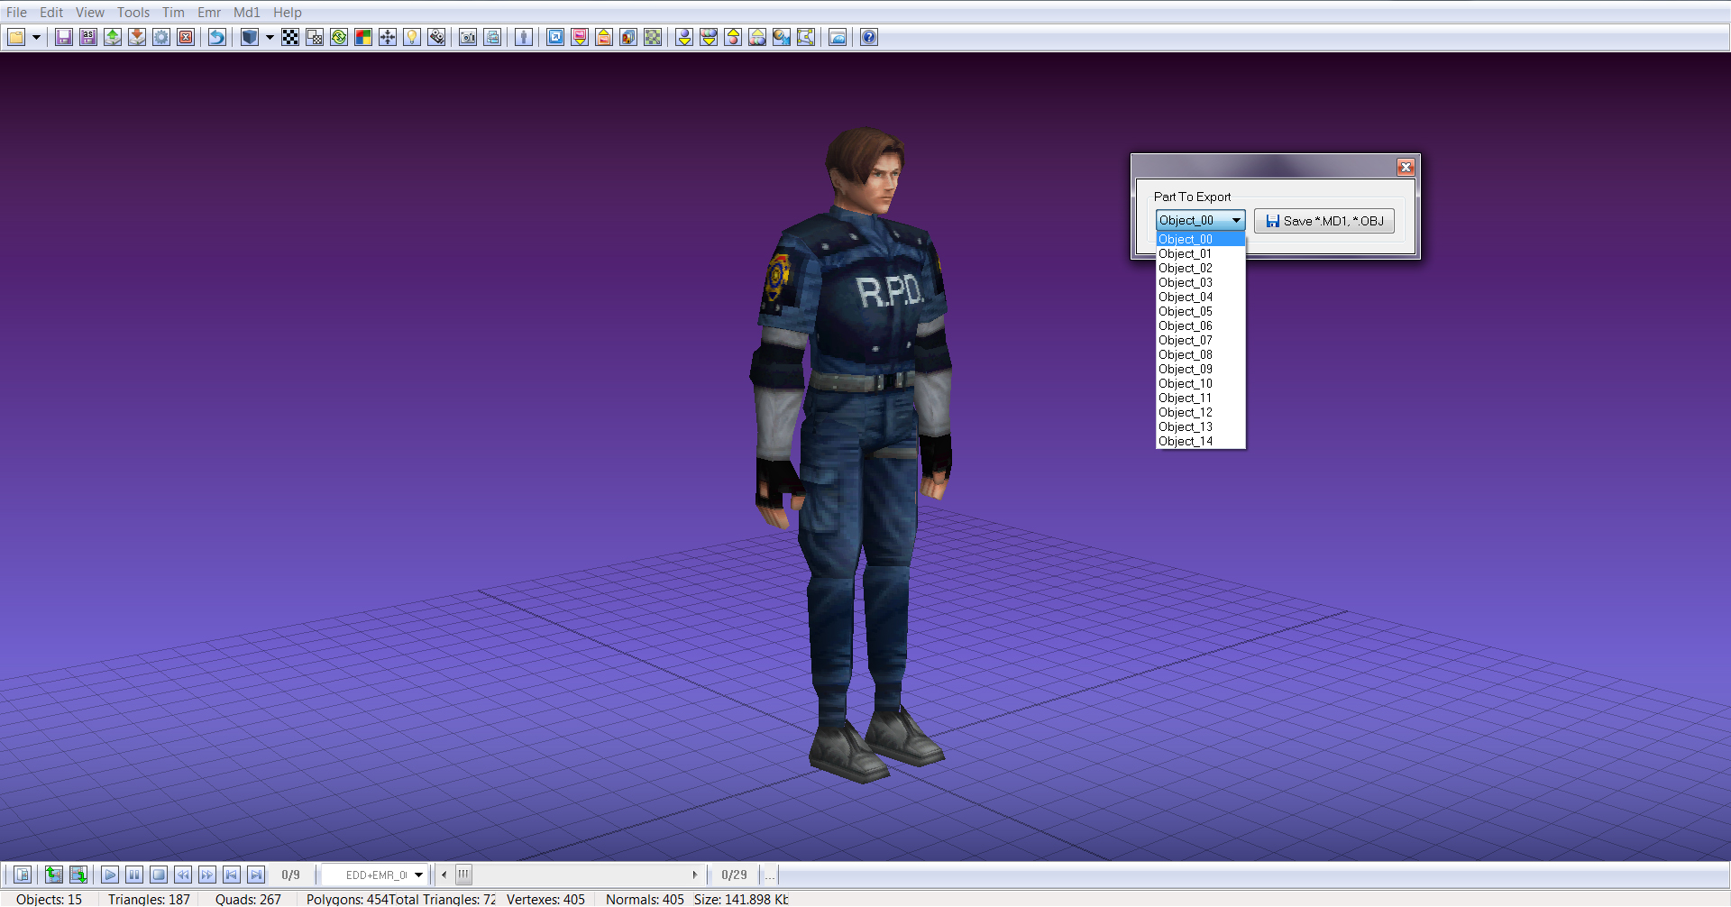Click the Part To Export combo box
This screenshot has height=907, width=1731.
pyautogui.click(x=1201, y=220)
